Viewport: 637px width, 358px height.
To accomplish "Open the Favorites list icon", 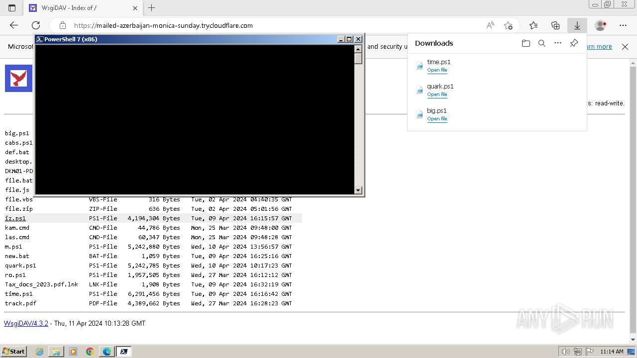I will tap(533, 25).
